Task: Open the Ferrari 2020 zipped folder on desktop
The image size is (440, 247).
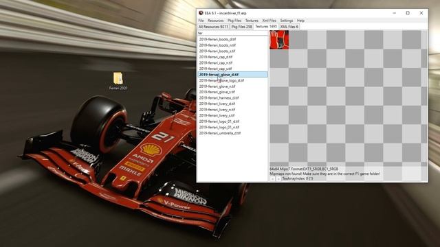Action: (118, 81)
